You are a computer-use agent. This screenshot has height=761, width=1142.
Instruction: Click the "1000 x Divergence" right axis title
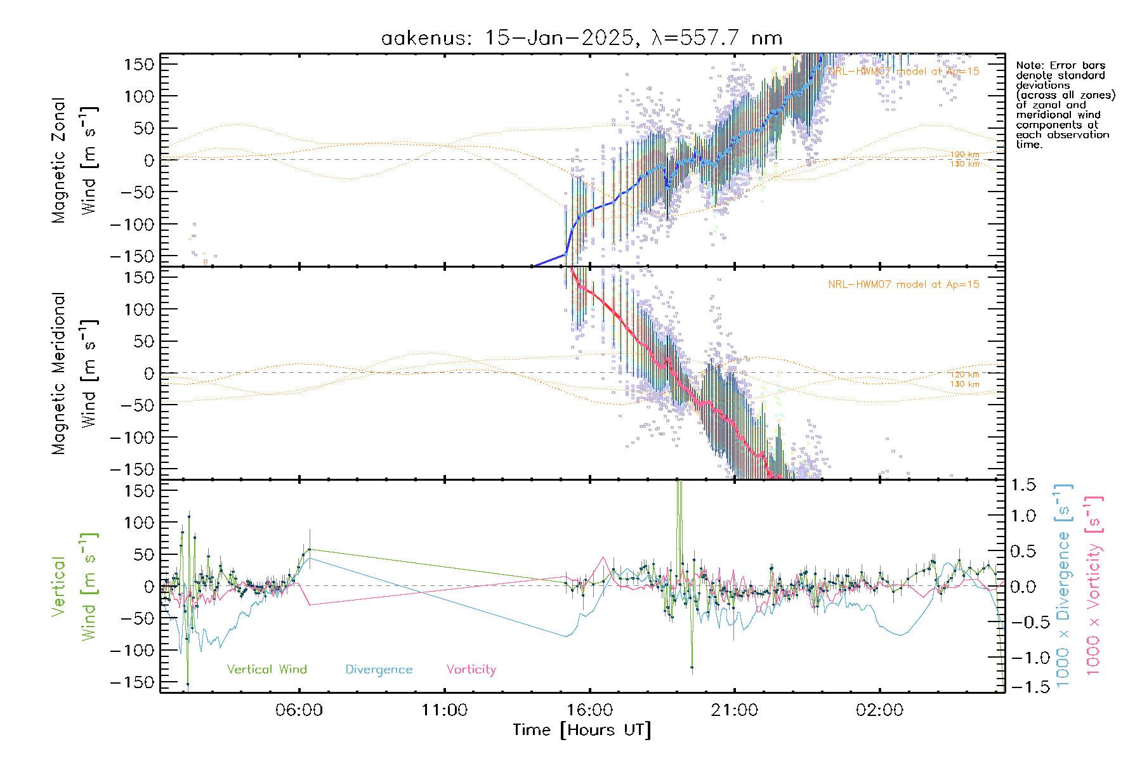[x=1063, y=585]
